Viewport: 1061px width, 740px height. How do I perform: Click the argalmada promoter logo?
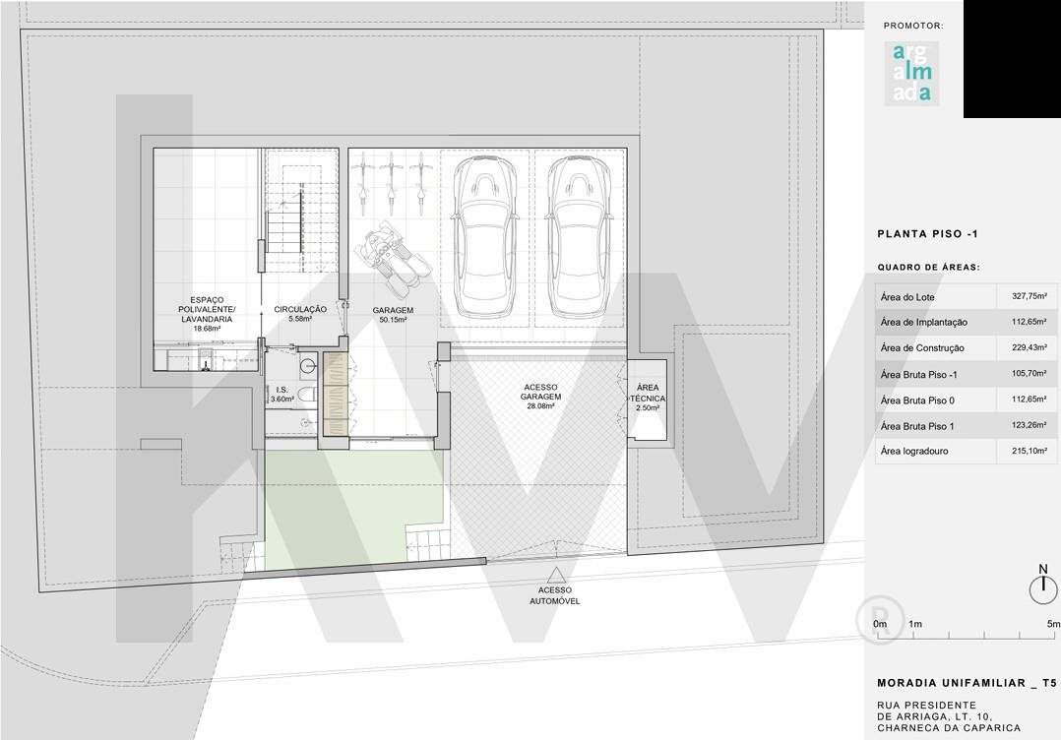[911, 73]
